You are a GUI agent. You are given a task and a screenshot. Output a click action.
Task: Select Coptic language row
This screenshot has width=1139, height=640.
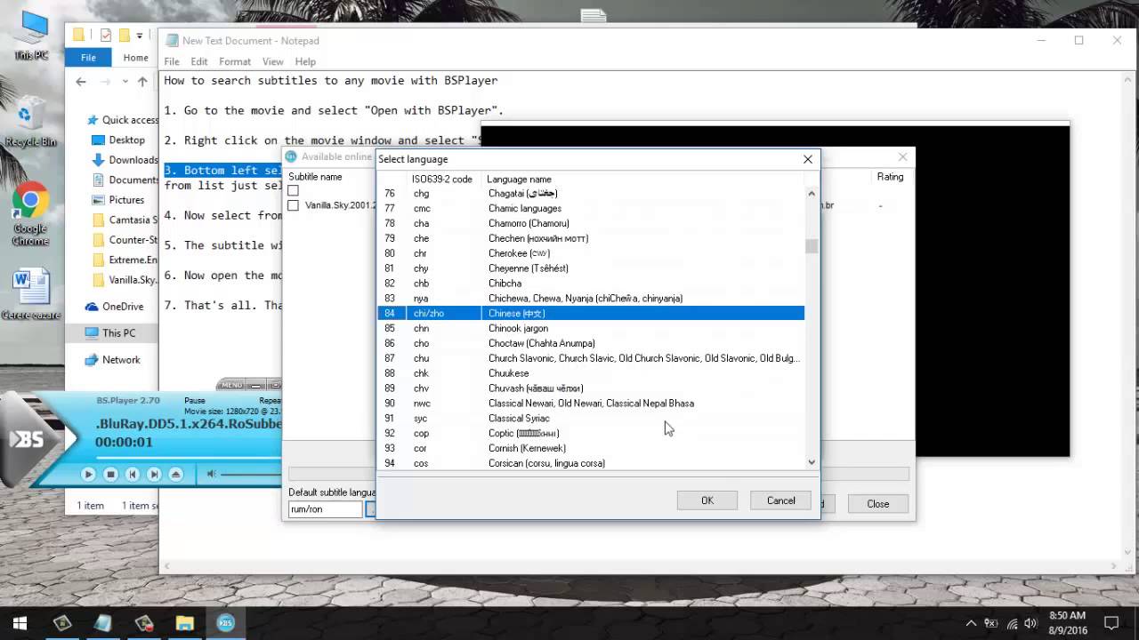point(591,433)
